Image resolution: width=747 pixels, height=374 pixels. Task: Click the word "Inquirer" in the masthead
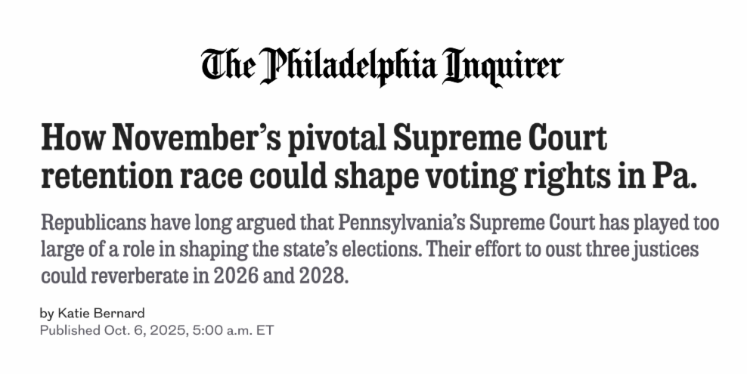[x=504, y=66]
